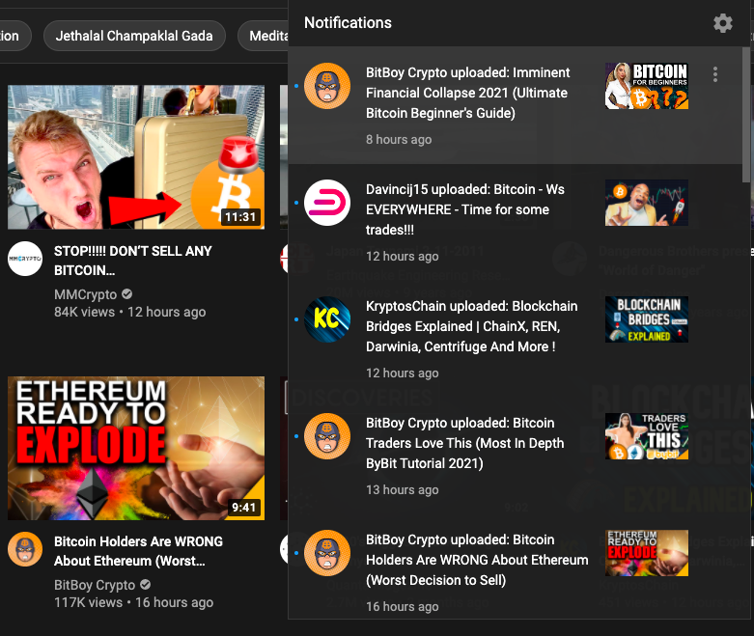
Task: Click '84K views • 12 hours ago' text
Action: pos(129,312)
